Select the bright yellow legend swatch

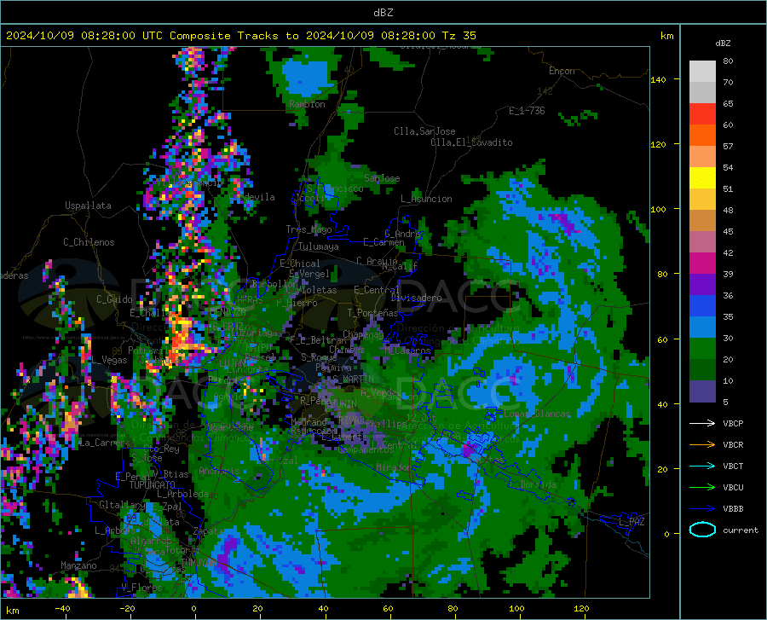click(702, 178)
